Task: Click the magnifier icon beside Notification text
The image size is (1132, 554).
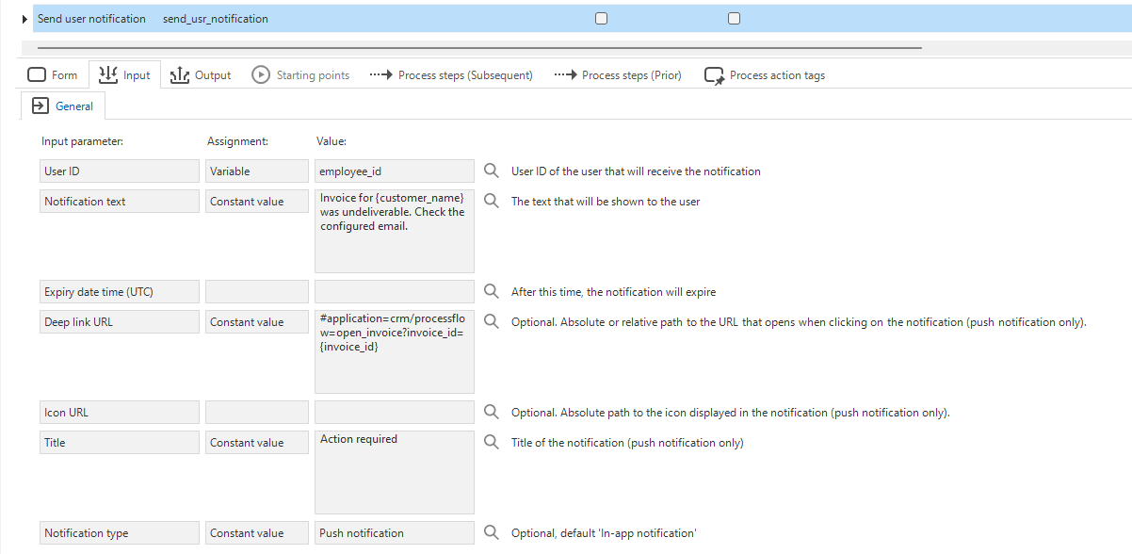Action: point(491,202)
